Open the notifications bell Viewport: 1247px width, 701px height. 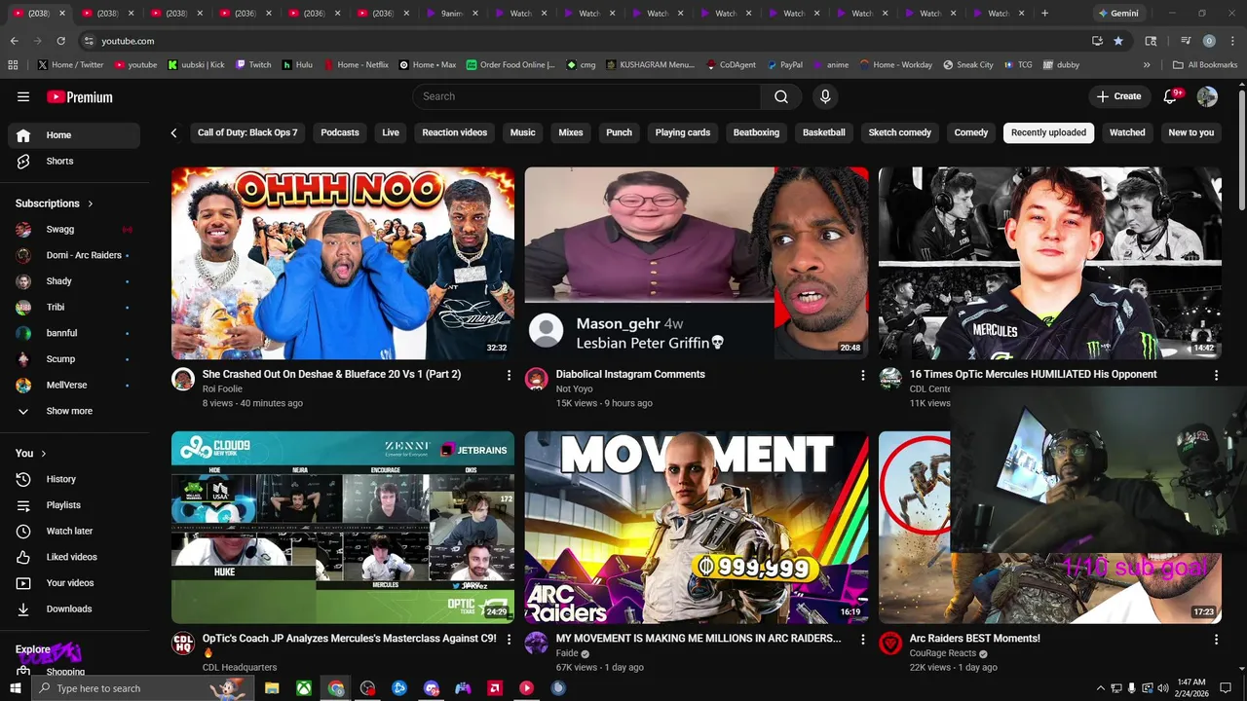[1171, 96]
